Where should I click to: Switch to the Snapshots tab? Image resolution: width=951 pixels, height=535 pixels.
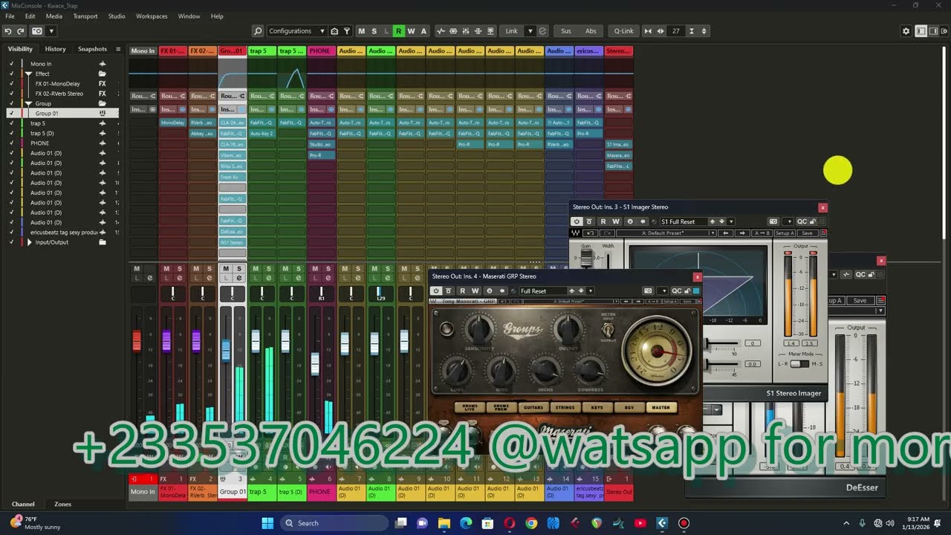click(x=92, y=49)
